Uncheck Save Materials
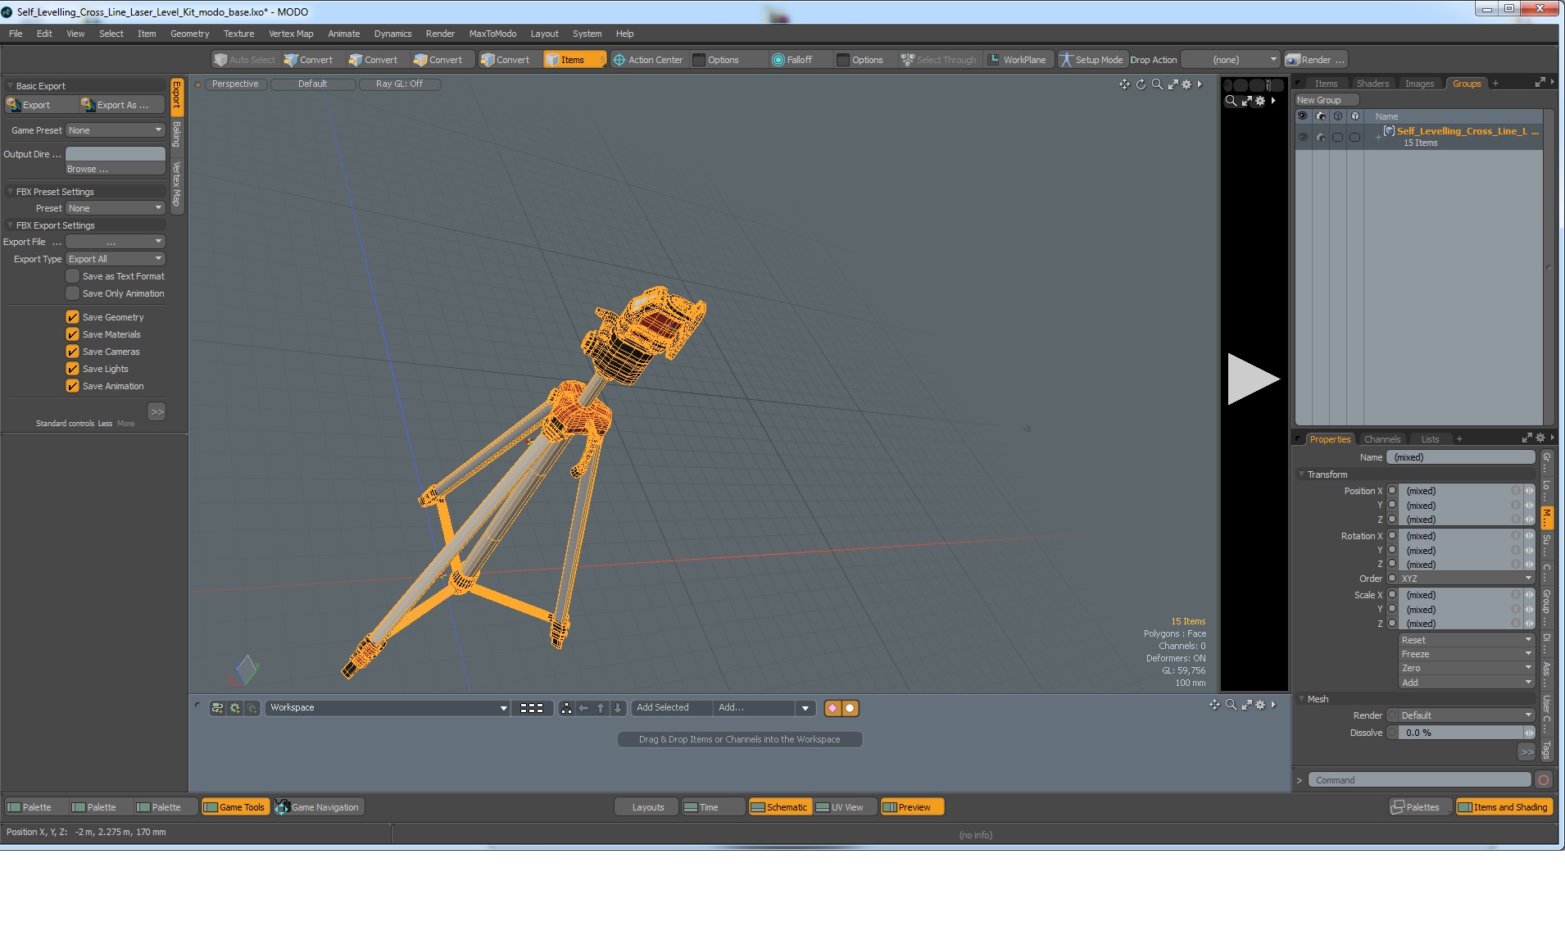This screenshot has width=1565, height=949. point(73,334)
